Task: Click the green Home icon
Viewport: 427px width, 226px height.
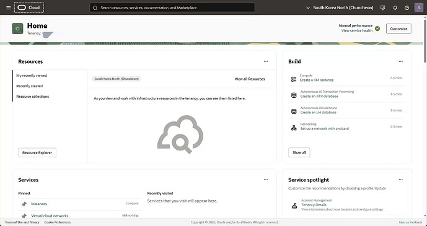Action: (x=18, y=28)
